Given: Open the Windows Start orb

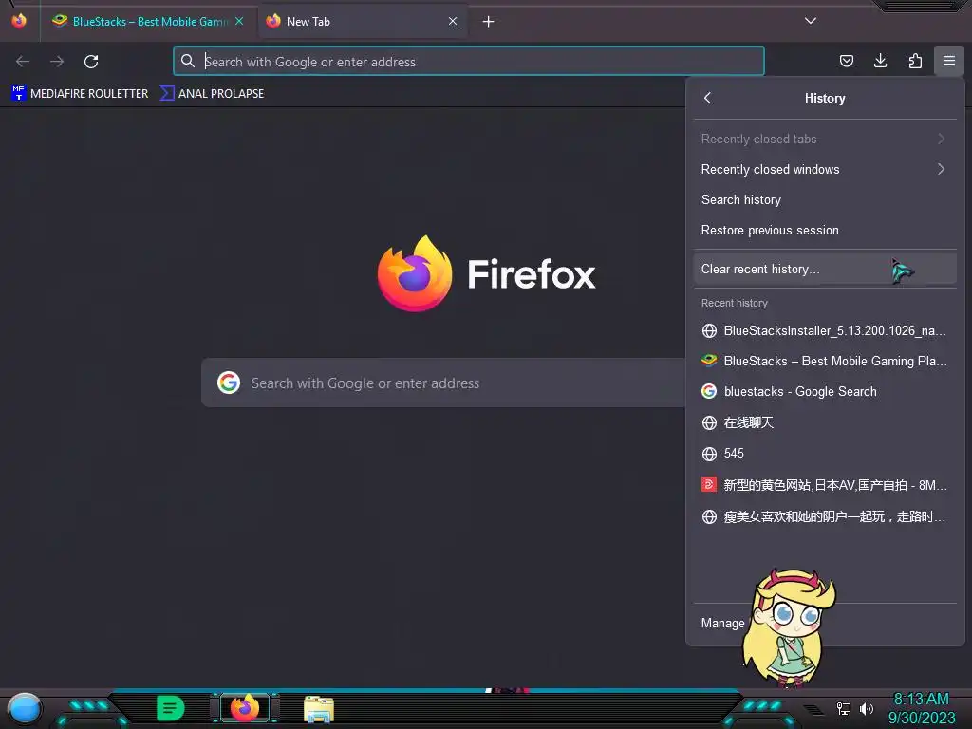Looking at the screenshot, I should point(25,708).
